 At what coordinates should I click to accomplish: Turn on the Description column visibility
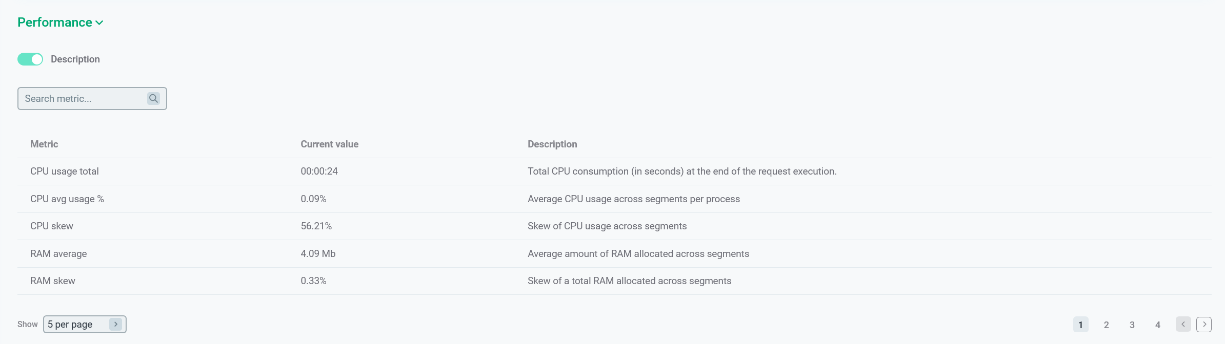click(30, 59)
